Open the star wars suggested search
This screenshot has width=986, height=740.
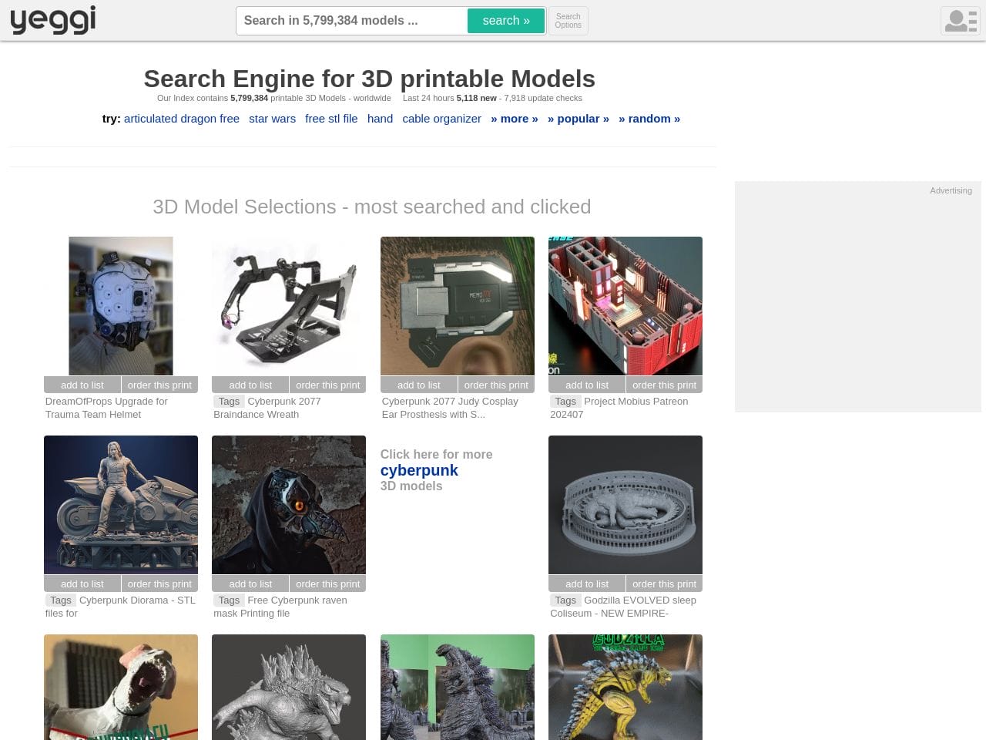click(272, 119)
